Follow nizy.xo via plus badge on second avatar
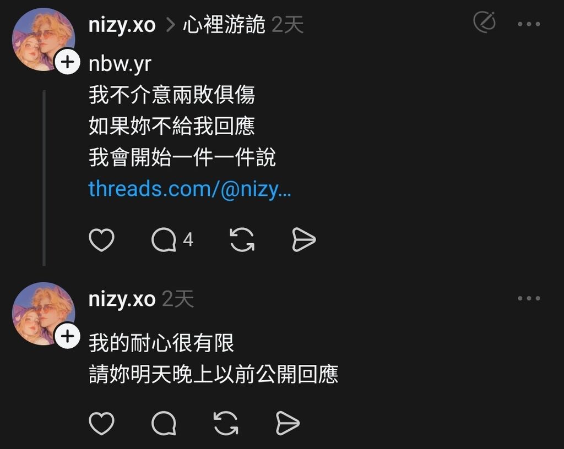Image resolution: width=564 pixels, height=449 pixels. tap(67, 336)
